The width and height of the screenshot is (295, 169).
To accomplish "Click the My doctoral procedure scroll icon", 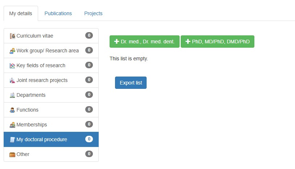I will (x=12, y=139).
